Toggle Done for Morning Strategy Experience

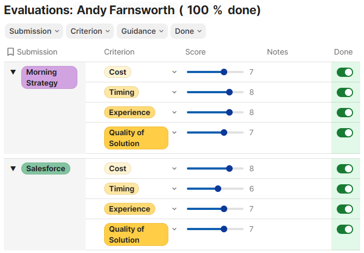click(345, 113)
